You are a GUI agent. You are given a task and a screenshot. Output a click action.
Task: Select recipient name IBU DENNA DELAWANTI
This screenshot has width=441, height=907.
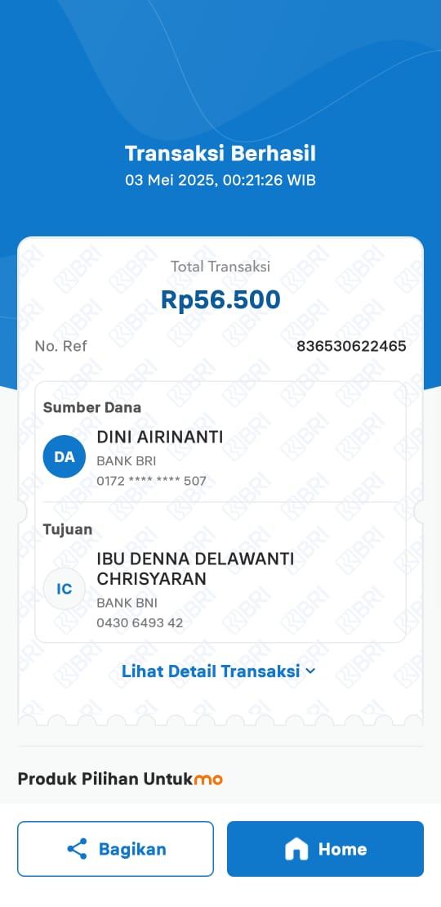[195, 559]
